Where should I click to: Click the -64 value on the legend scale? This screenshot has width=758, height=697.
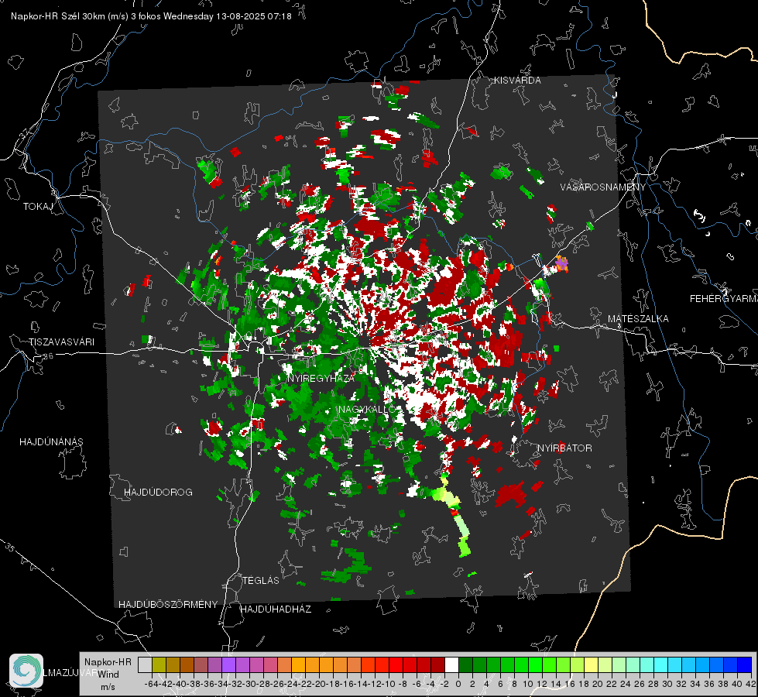tap(152, 684)
